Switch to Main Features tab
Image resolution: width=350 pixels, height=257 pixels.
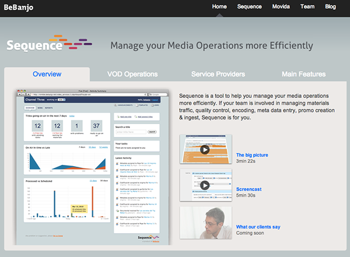(x=303, y=74)
